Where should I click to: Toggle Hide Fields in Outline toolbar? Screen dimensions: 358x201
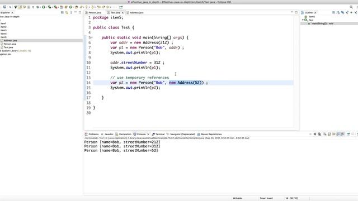click(342, 12)
